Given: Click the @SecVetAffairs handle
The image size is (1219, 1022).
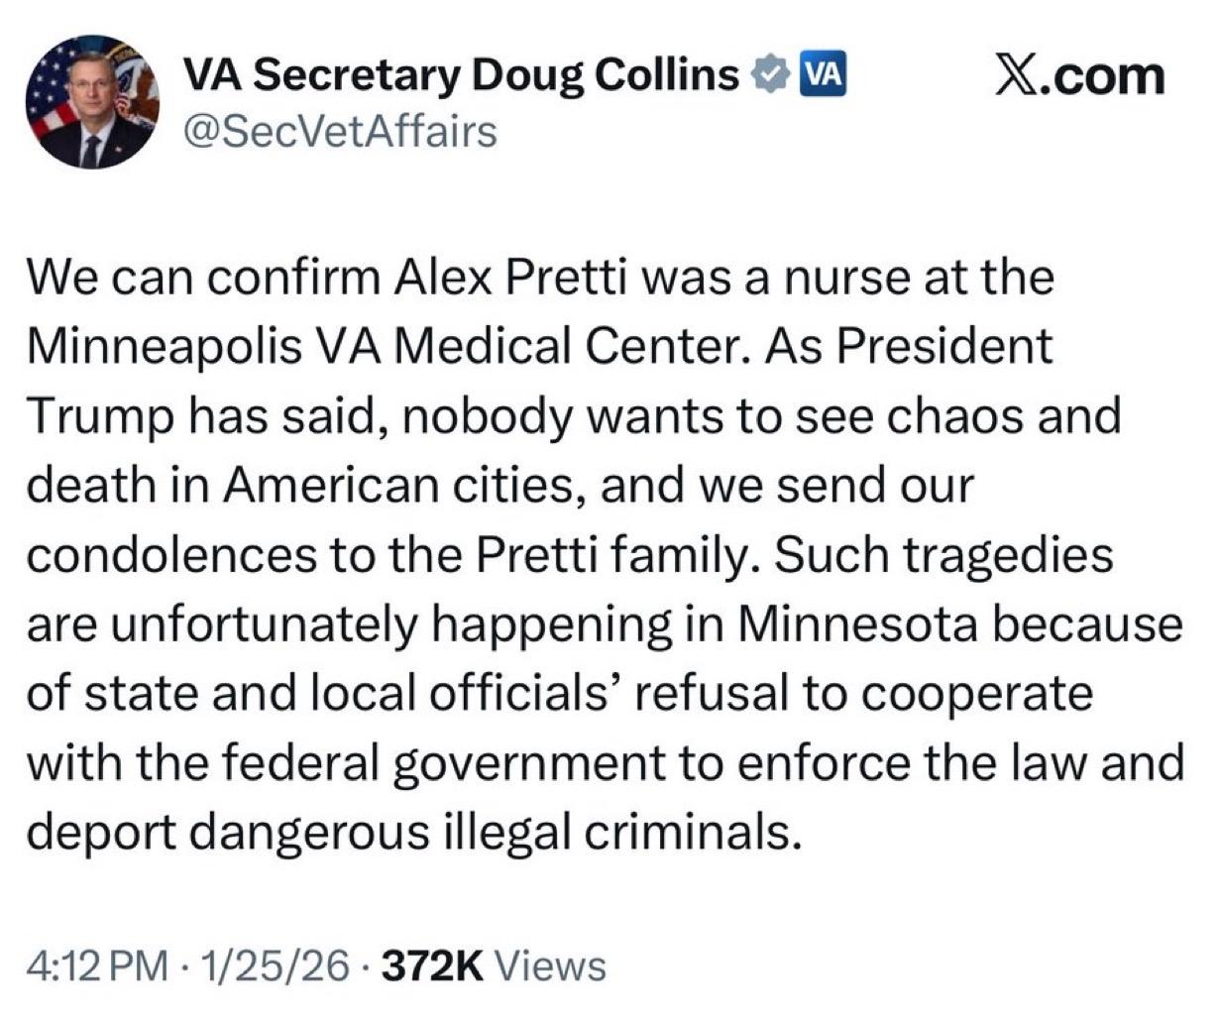Looking at the screenshot, I should tap(340, 130).
